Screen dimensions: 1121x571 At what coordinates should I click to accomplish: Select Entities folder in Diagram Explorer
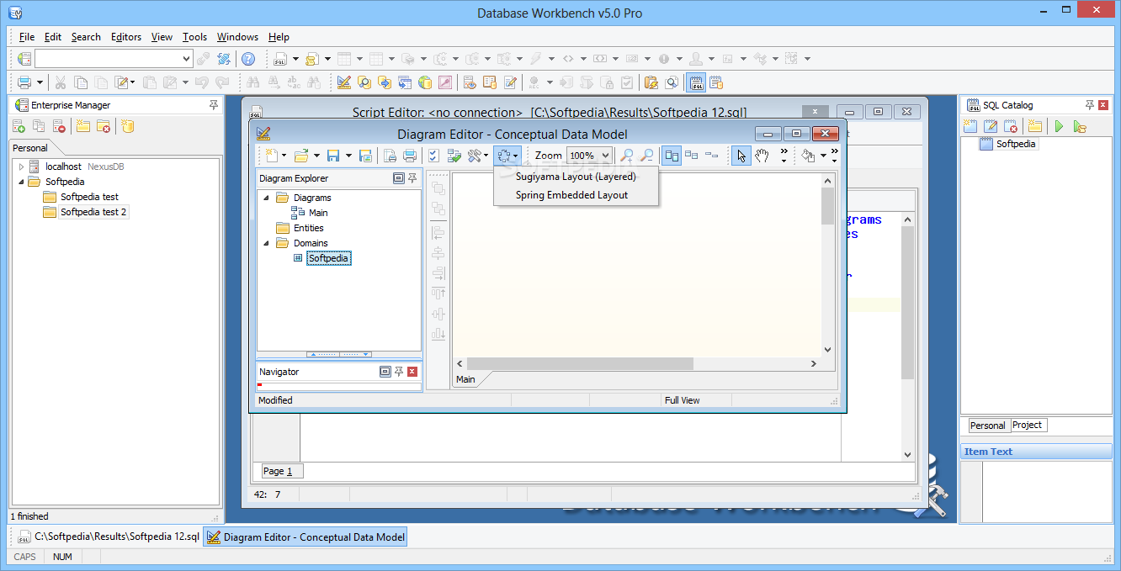pos(309,228)
